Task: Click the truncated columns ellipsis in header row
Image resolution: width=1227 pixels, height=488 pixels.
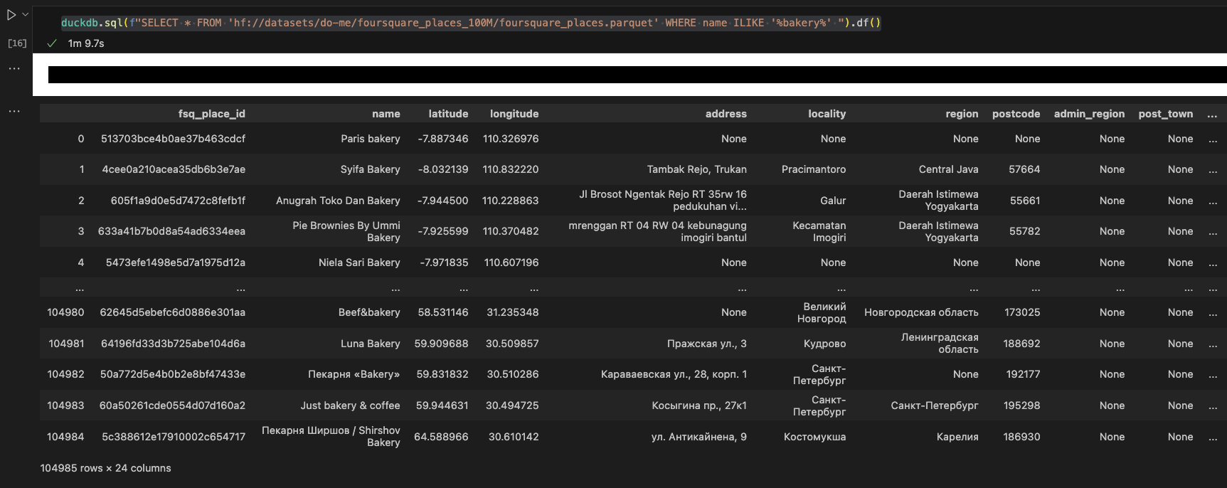Action: (1212, 115)
